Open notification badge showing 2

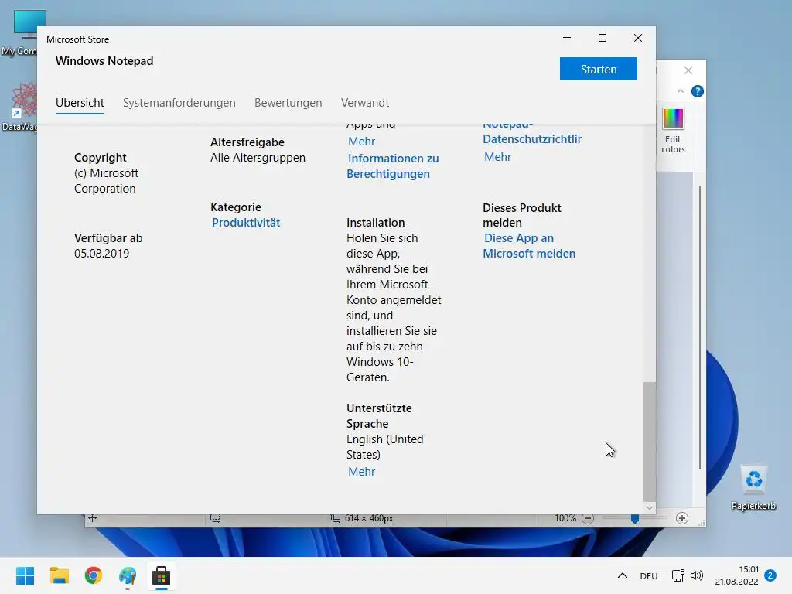[770, 575]
